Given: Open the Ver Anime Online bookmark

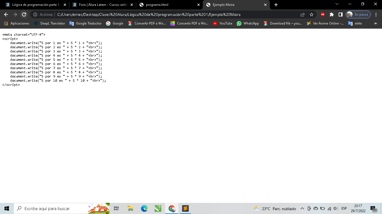Looking at the screenshot, I should coord(325,23).
